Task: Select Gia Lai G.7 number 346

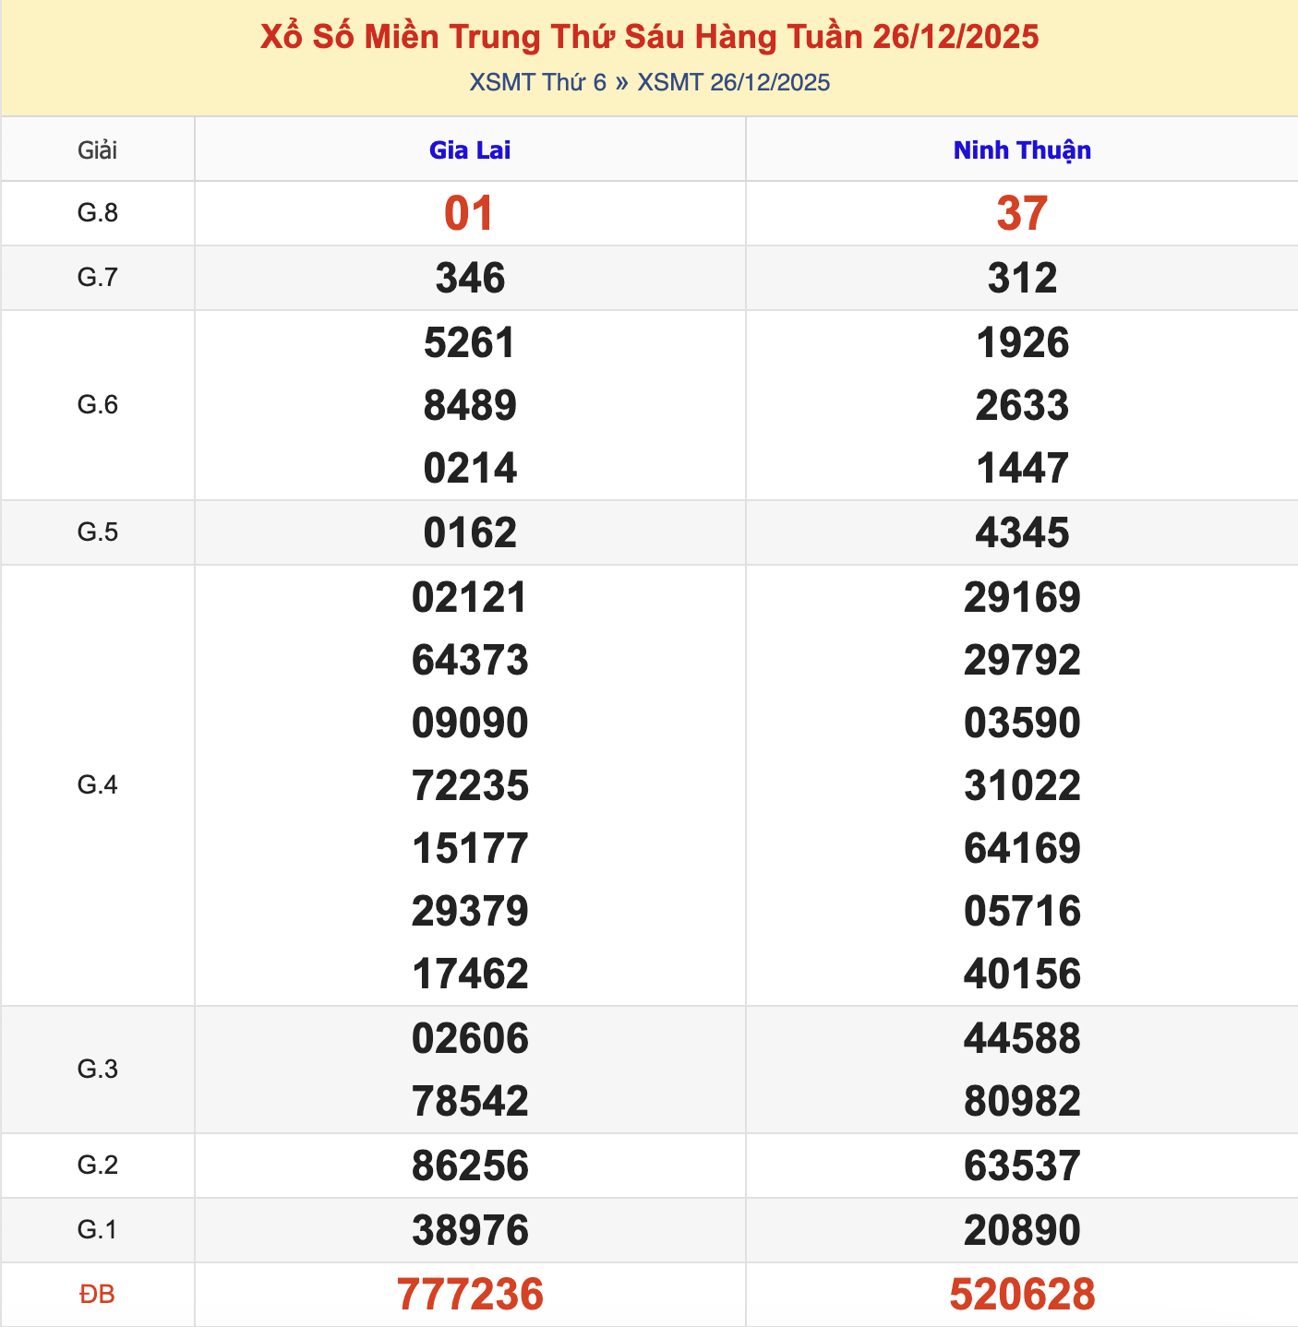Action: click(x=469, y=277)
